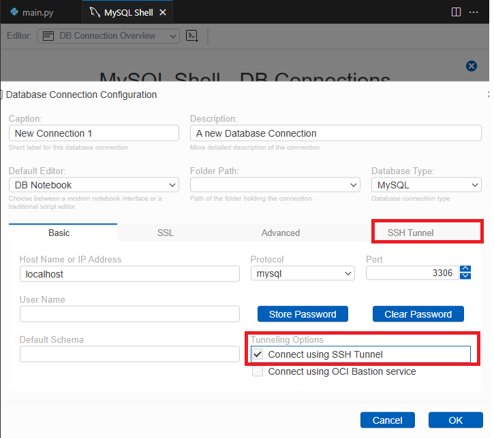The width and height of the screenshot is (494, 438).
Task: Click the Port 3306 number field
Action: tap(412, 273)
